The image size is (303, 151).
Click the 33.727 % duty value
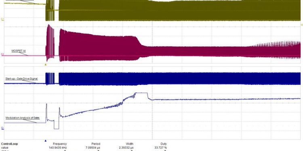pos(160,147)
